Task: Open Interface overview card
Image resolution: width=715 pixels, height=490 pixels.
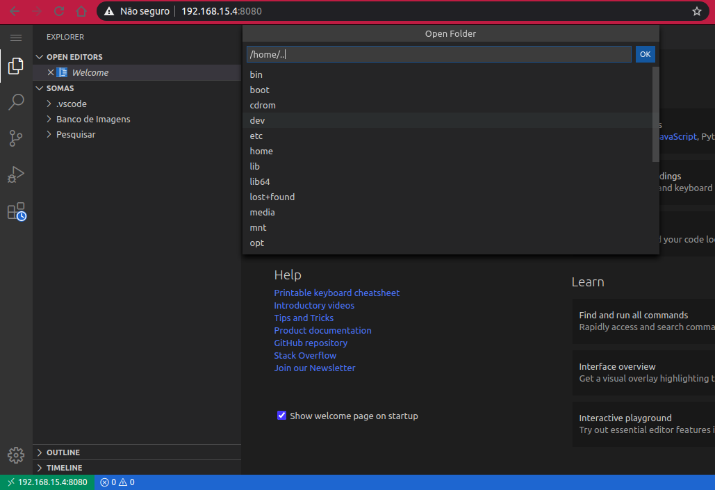Action: [x=643, y=373]
